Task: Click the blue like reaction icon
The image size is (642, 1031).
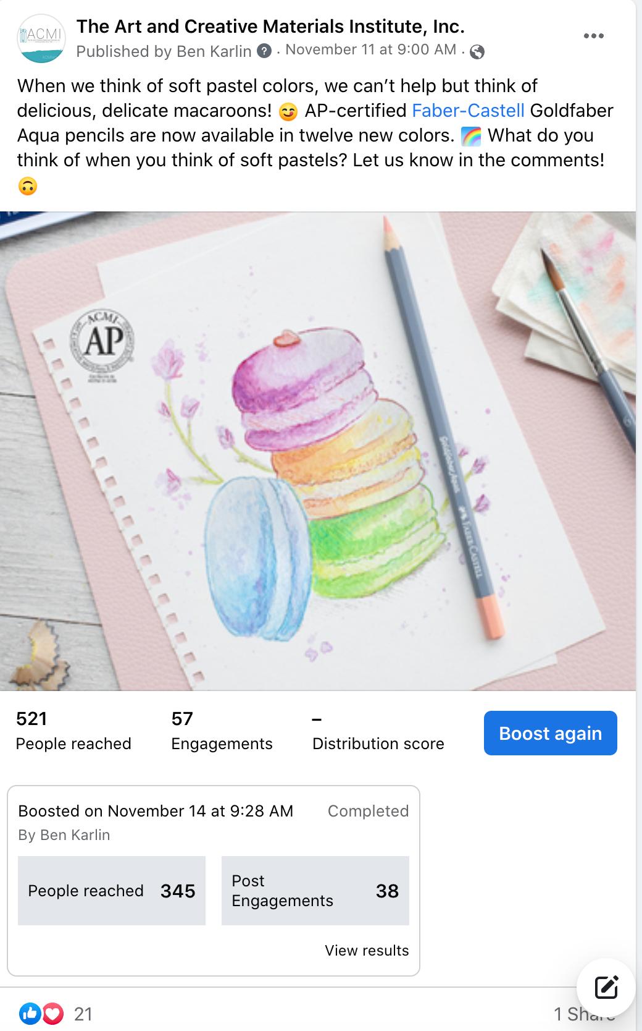Action: 30,1014
